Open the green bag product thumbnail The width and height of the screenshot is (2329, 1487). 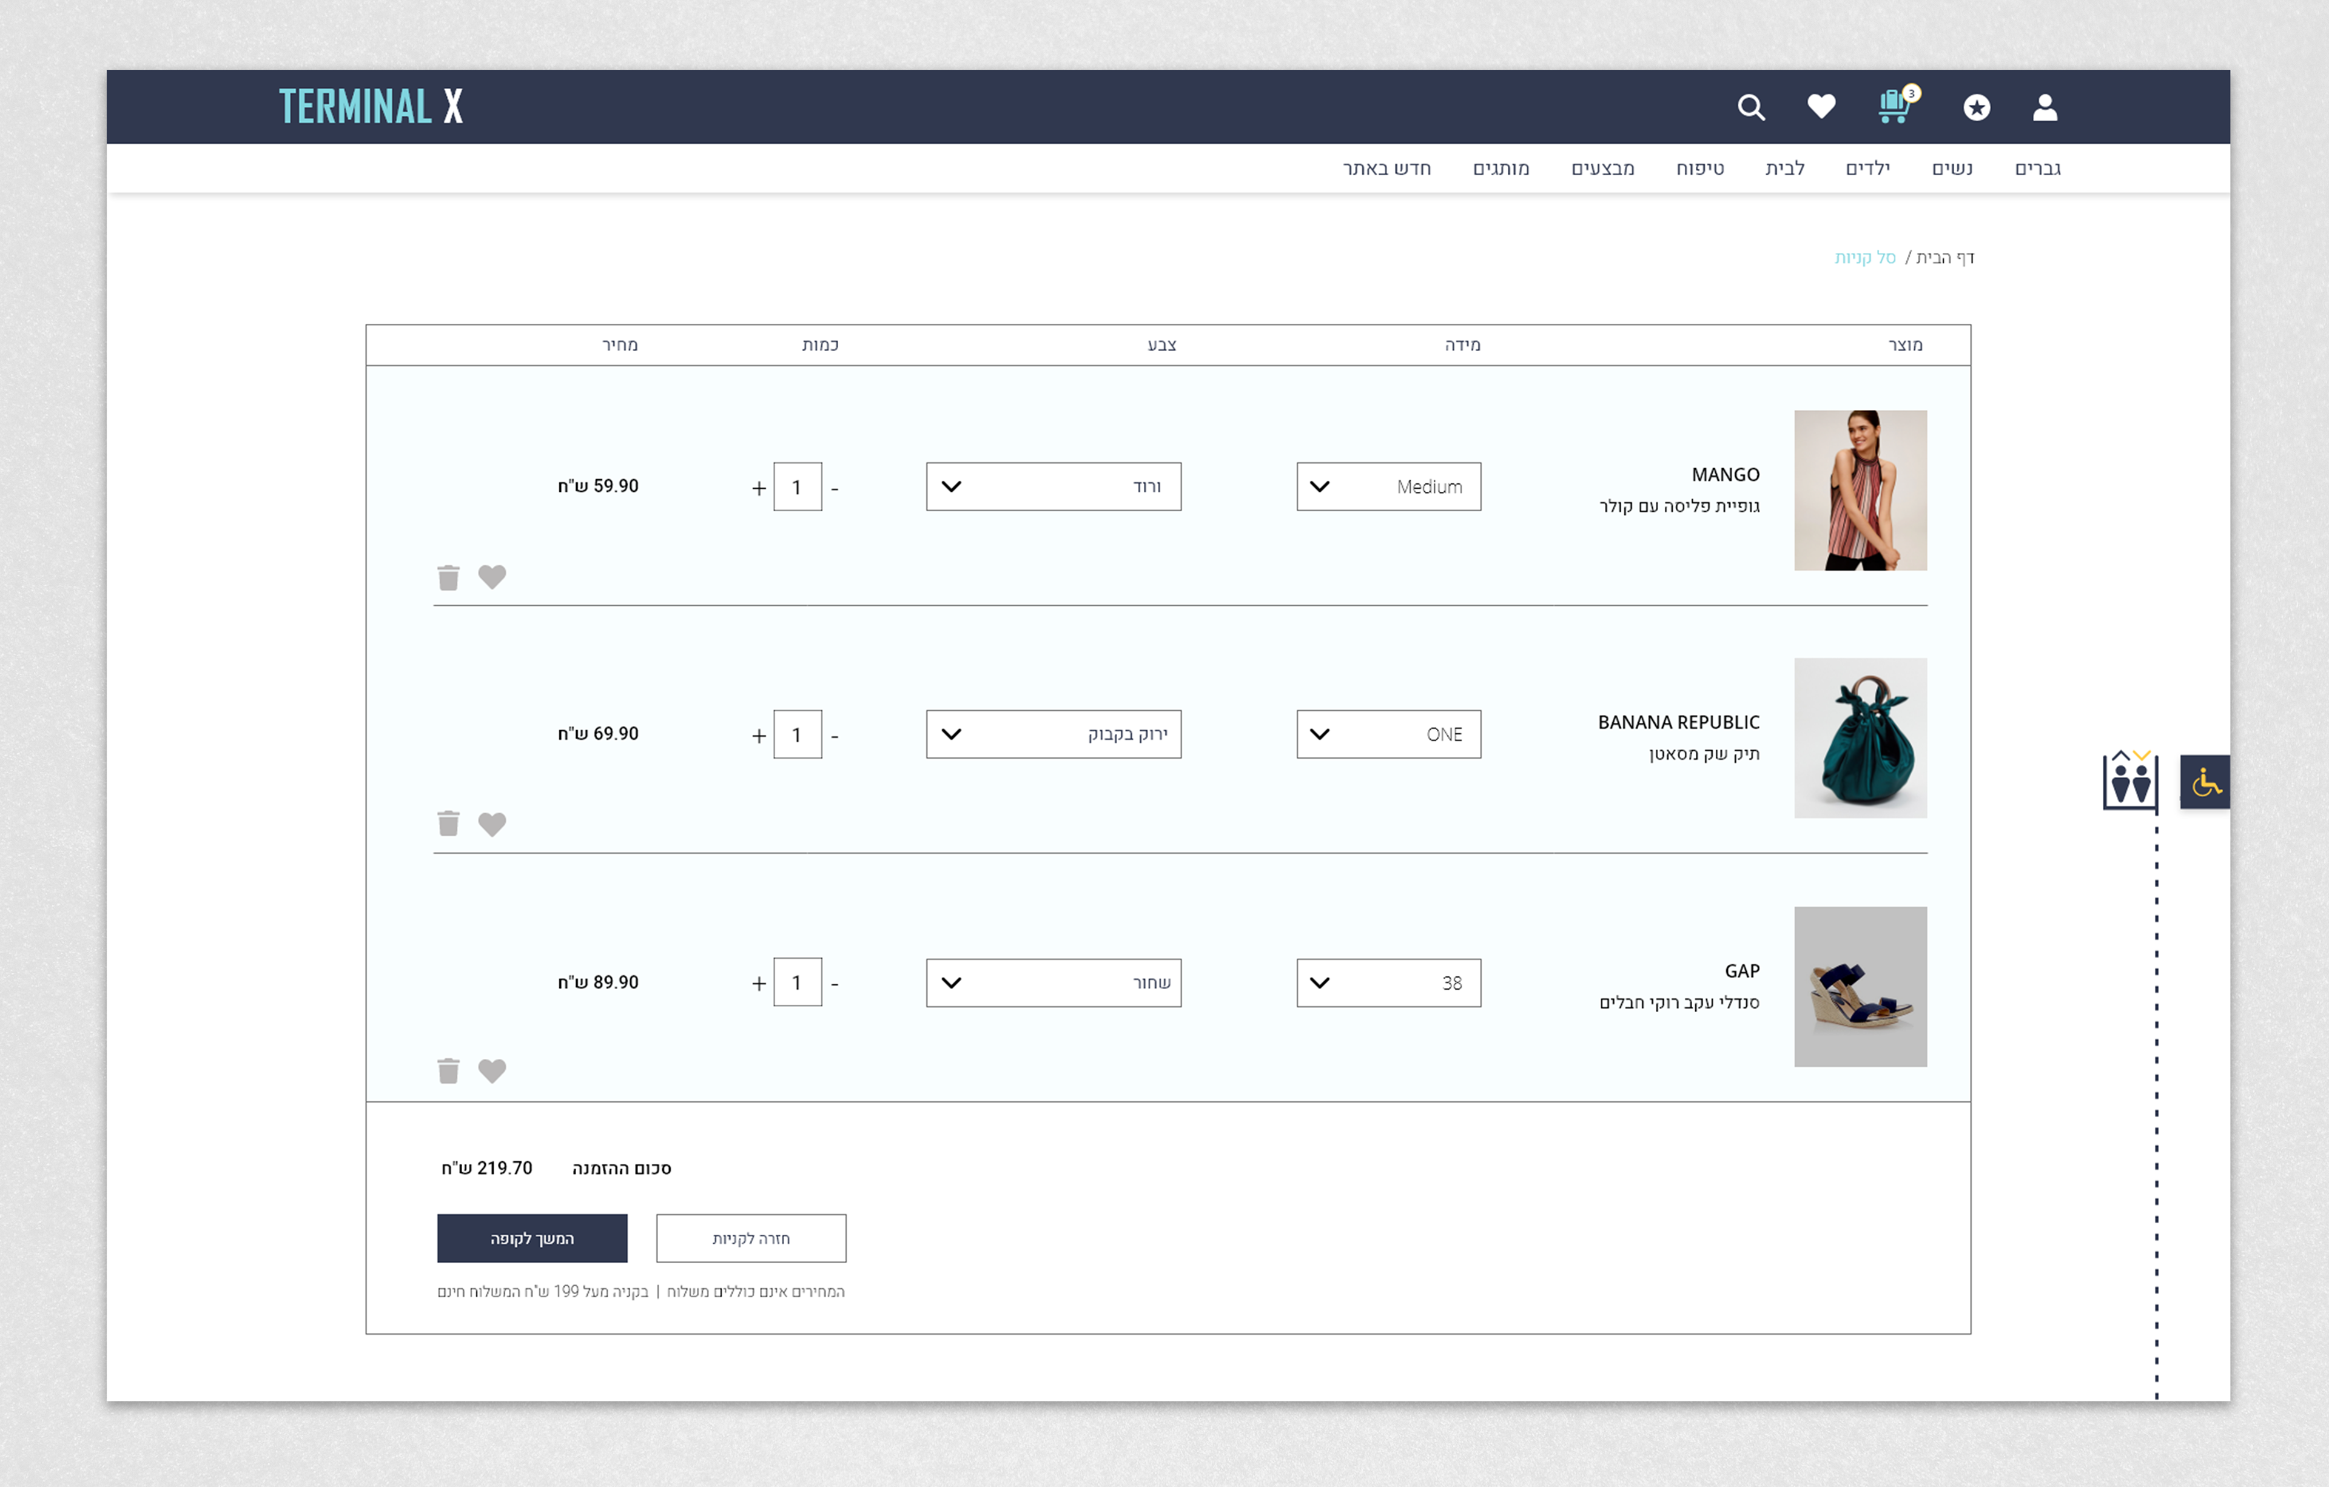[x=1861, y=739]
